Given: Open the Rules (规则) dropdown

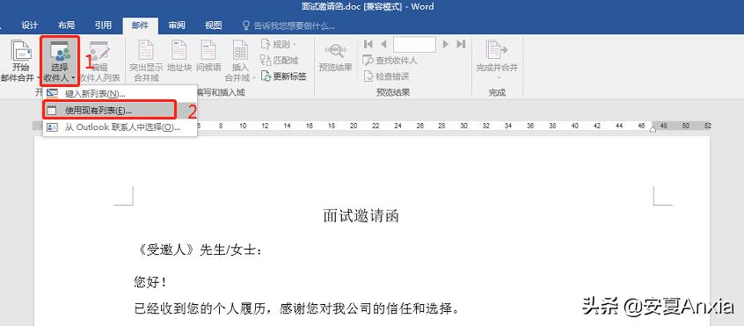Looking at the screenshot, I should [279, 45].
